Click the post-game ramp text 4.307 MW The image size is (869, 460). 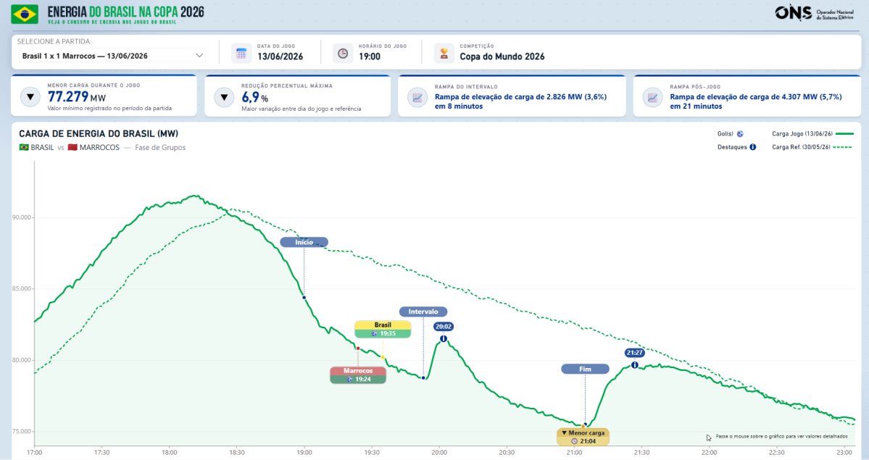[756, 101]
